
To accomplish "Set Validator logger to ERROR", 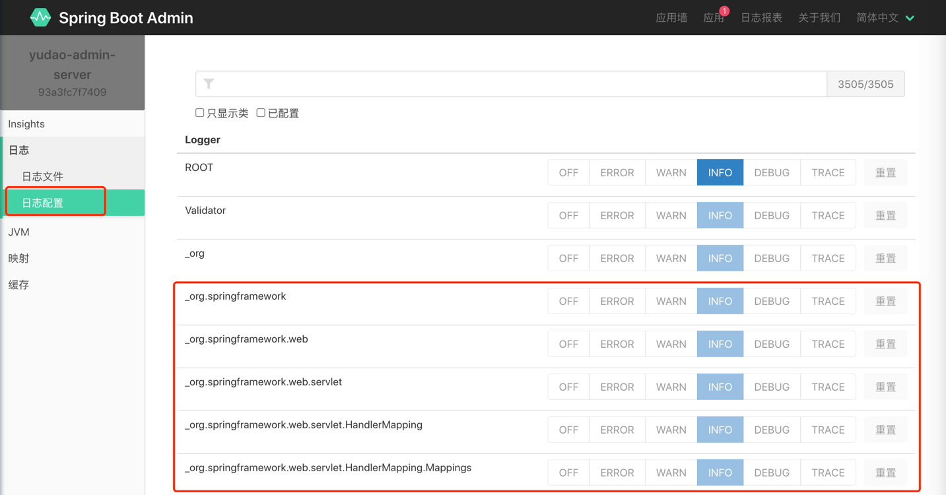I will [617, 215].
